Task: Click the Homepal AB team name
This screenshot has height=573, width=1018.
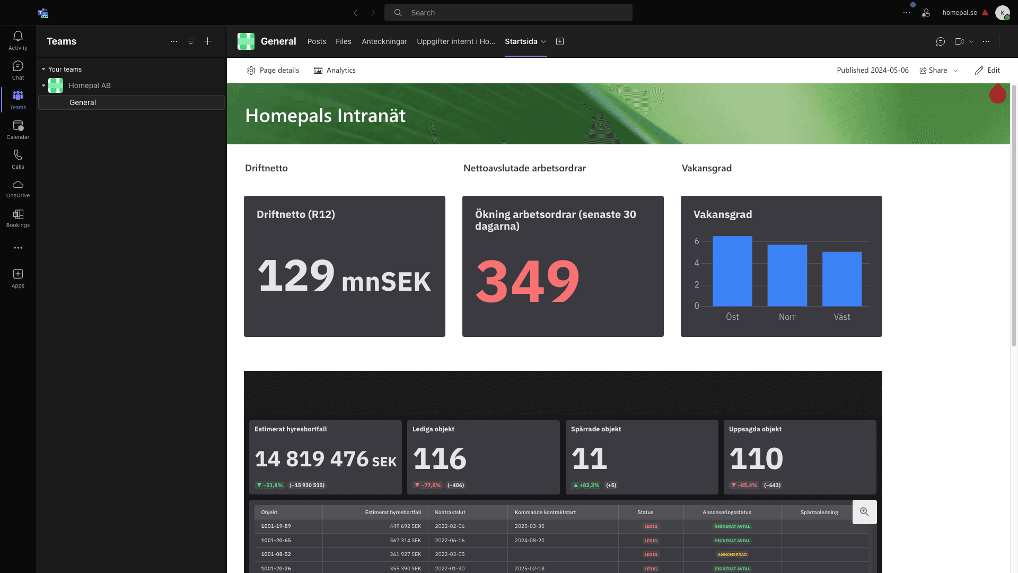Action: [90, 85]
